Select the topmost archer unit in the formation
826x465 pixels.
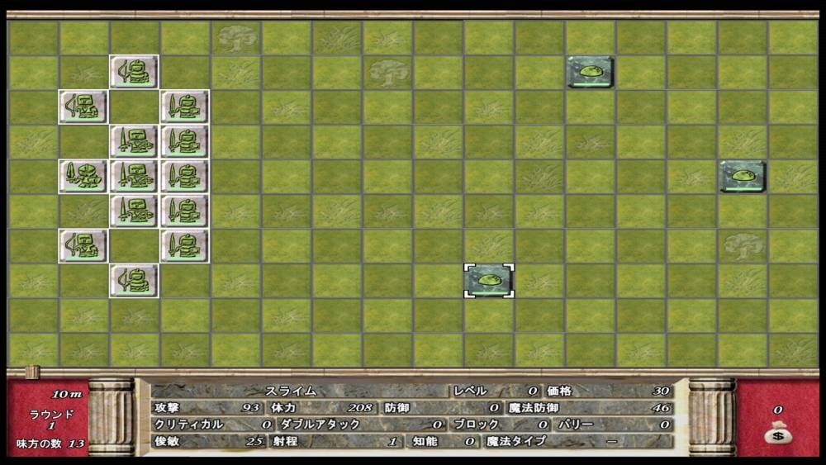pyautogui.click(x=134, y=72)
